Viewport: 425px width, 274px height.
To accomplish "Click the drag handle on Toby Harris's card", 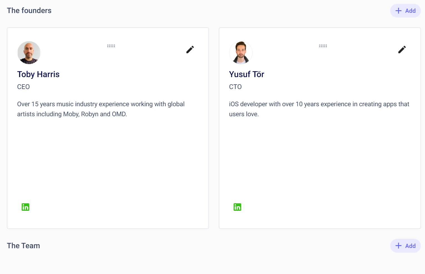I will [111, 46].
